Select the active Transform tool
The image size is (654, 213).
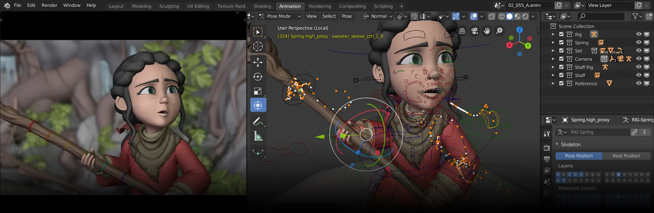click(258, 105)
